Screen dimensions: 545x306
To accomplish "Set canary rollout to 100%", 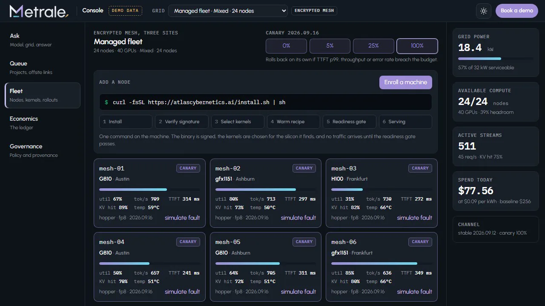I will coord(417,46).
